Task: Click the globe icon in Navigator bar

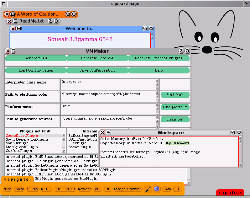Action: pos(157,189)
